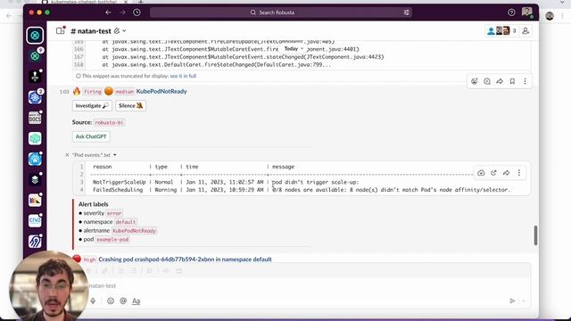The image size is (571, 321).
Task: View channel members avatars
Action: (501, 31)
